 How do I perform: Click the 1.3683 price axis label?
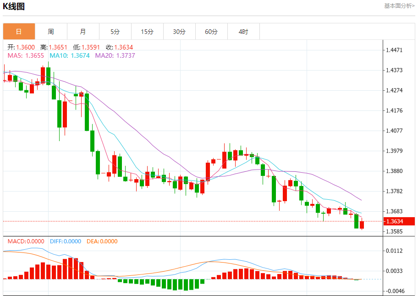[394, 211]
